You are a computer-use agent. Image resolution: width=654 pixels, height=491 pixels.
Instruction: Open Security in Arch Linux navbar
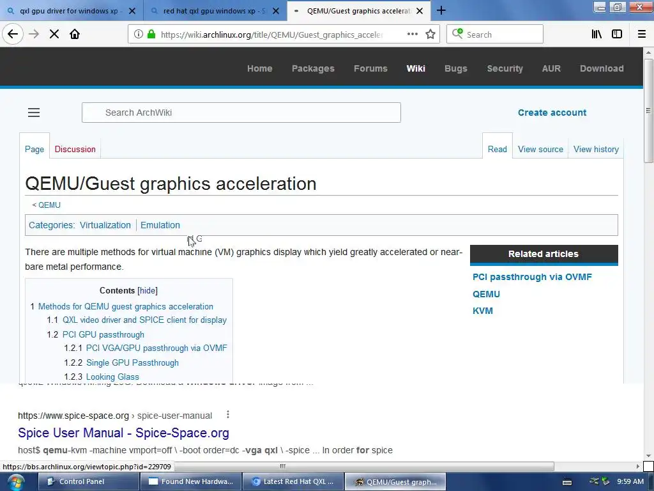[x=505, y=68]
